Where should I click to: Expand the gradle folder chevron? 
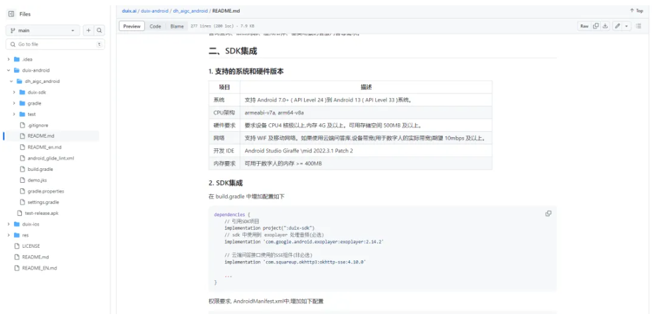[x=14, y=103]
